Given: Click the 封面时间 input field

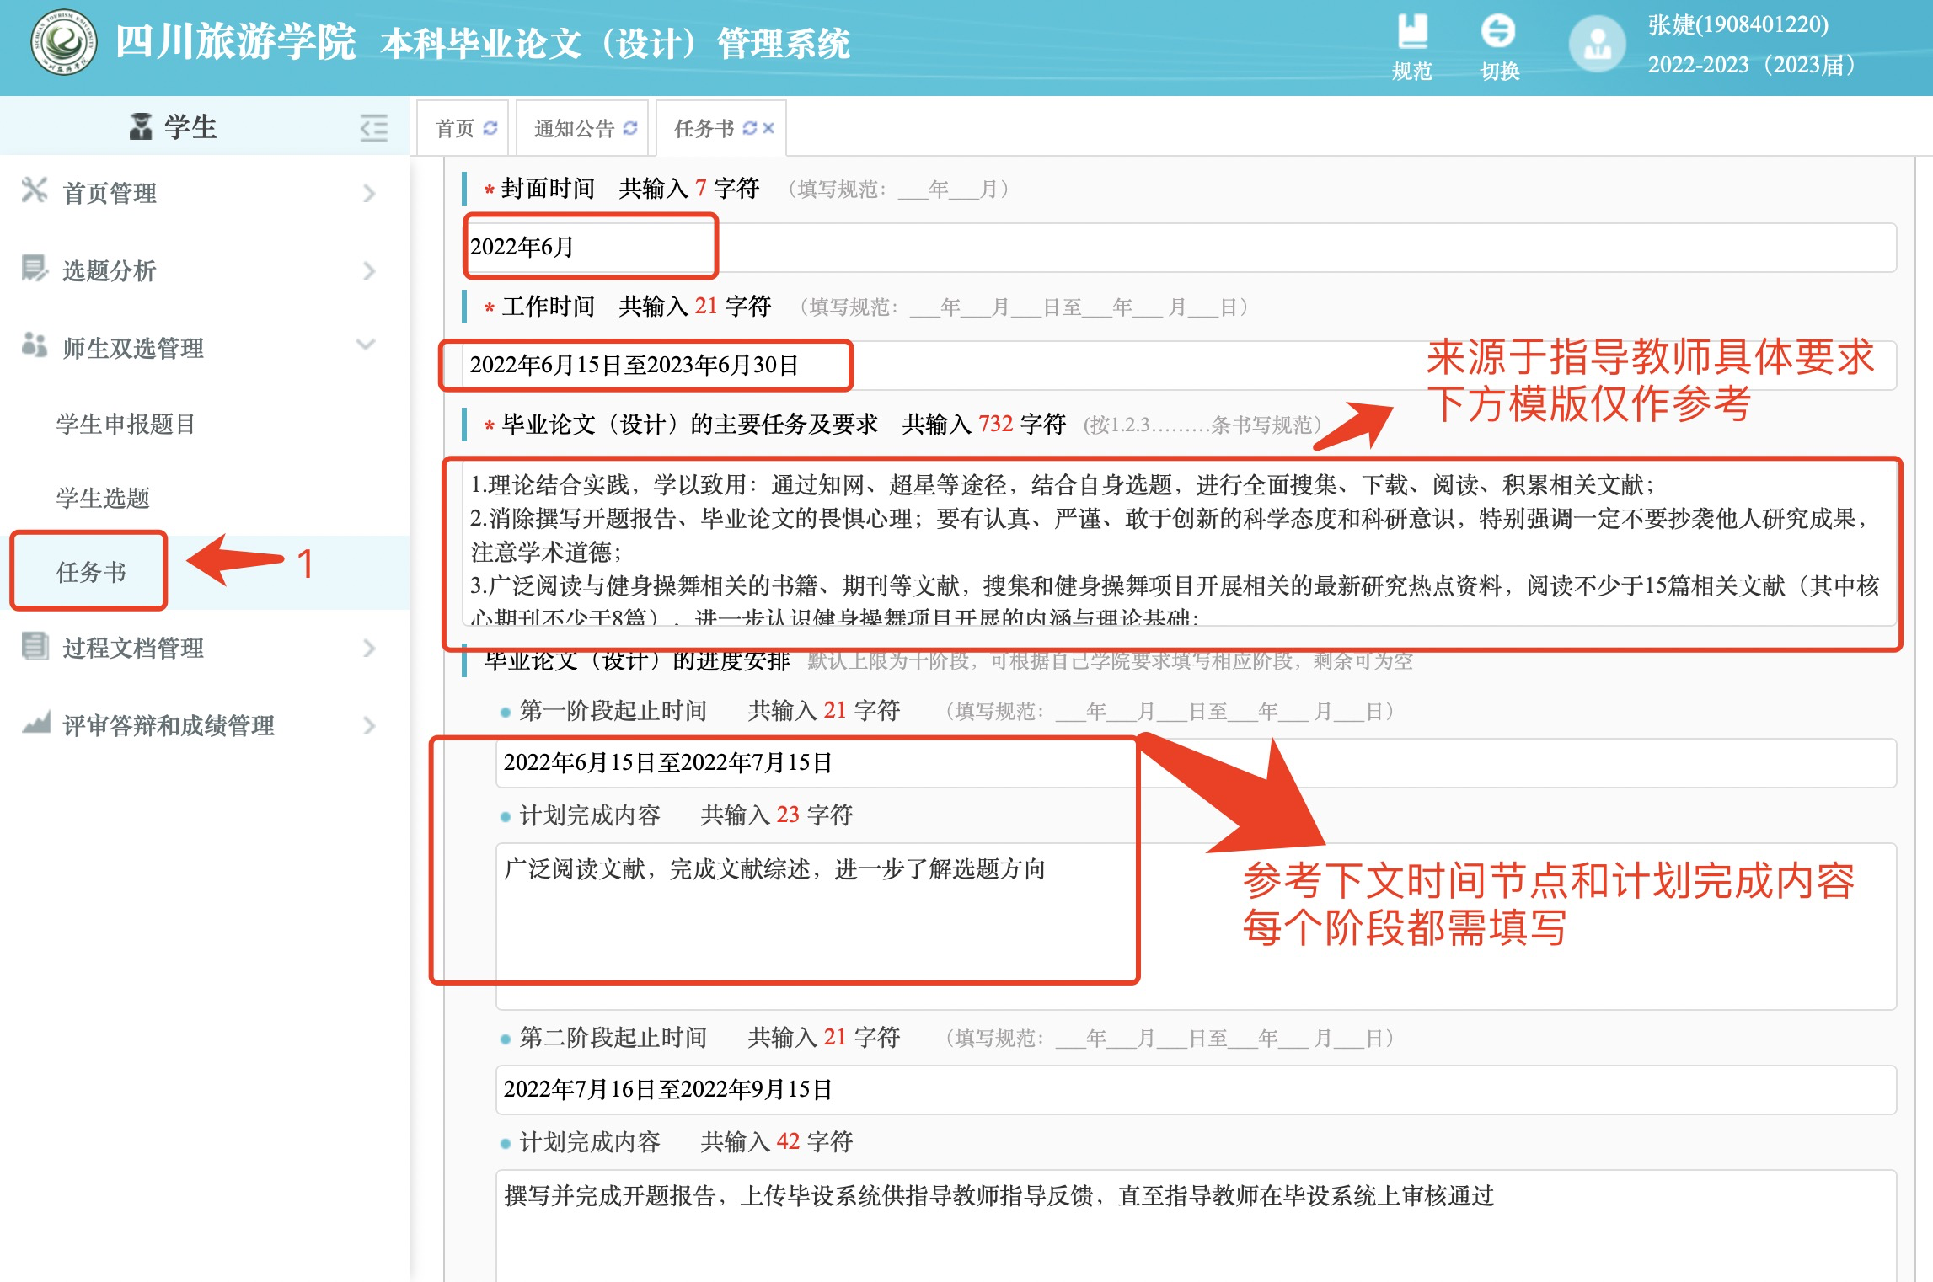Looking at the screenshot, I should (1180, 248).
